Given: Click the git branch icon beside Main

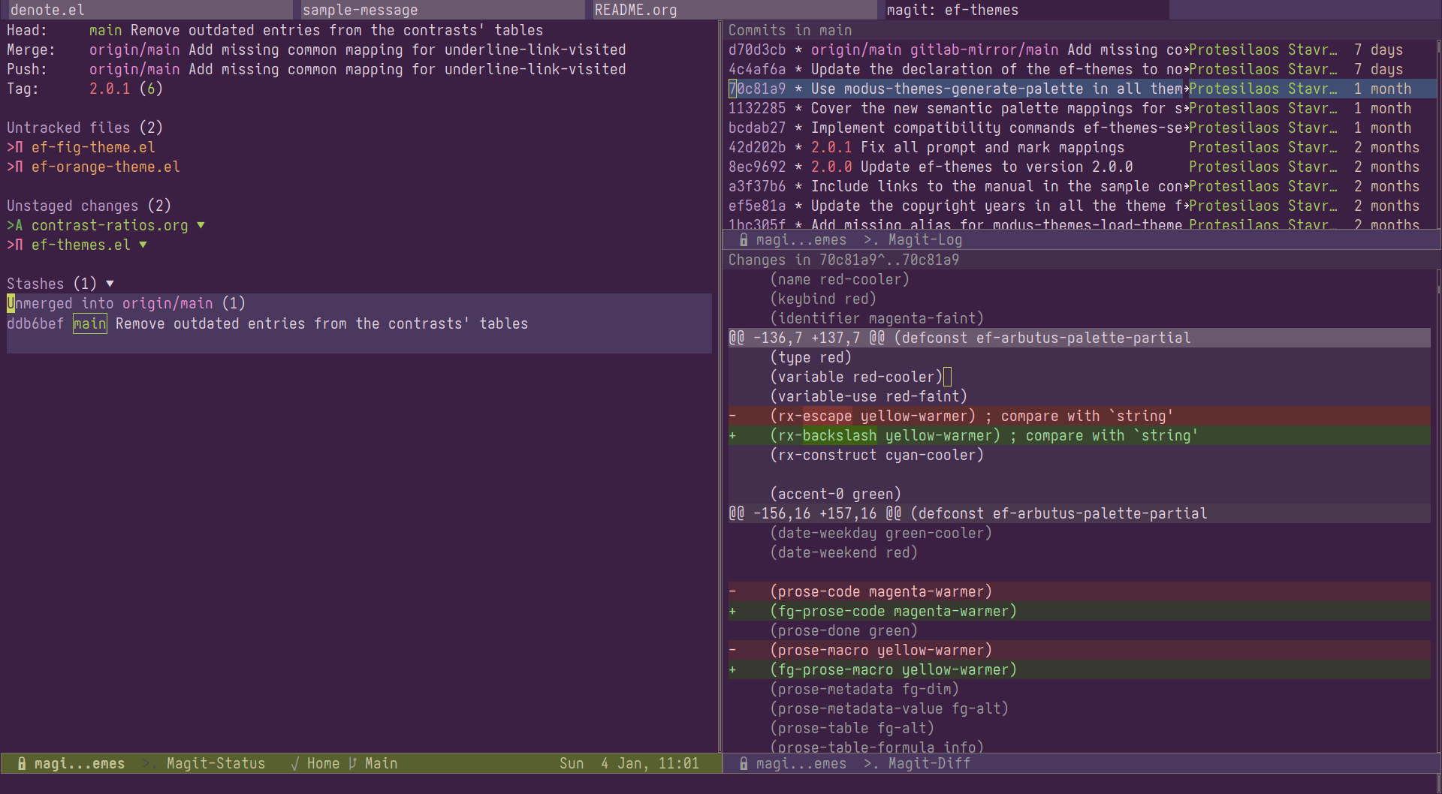Looking at the screenshot, I should 352,763.
